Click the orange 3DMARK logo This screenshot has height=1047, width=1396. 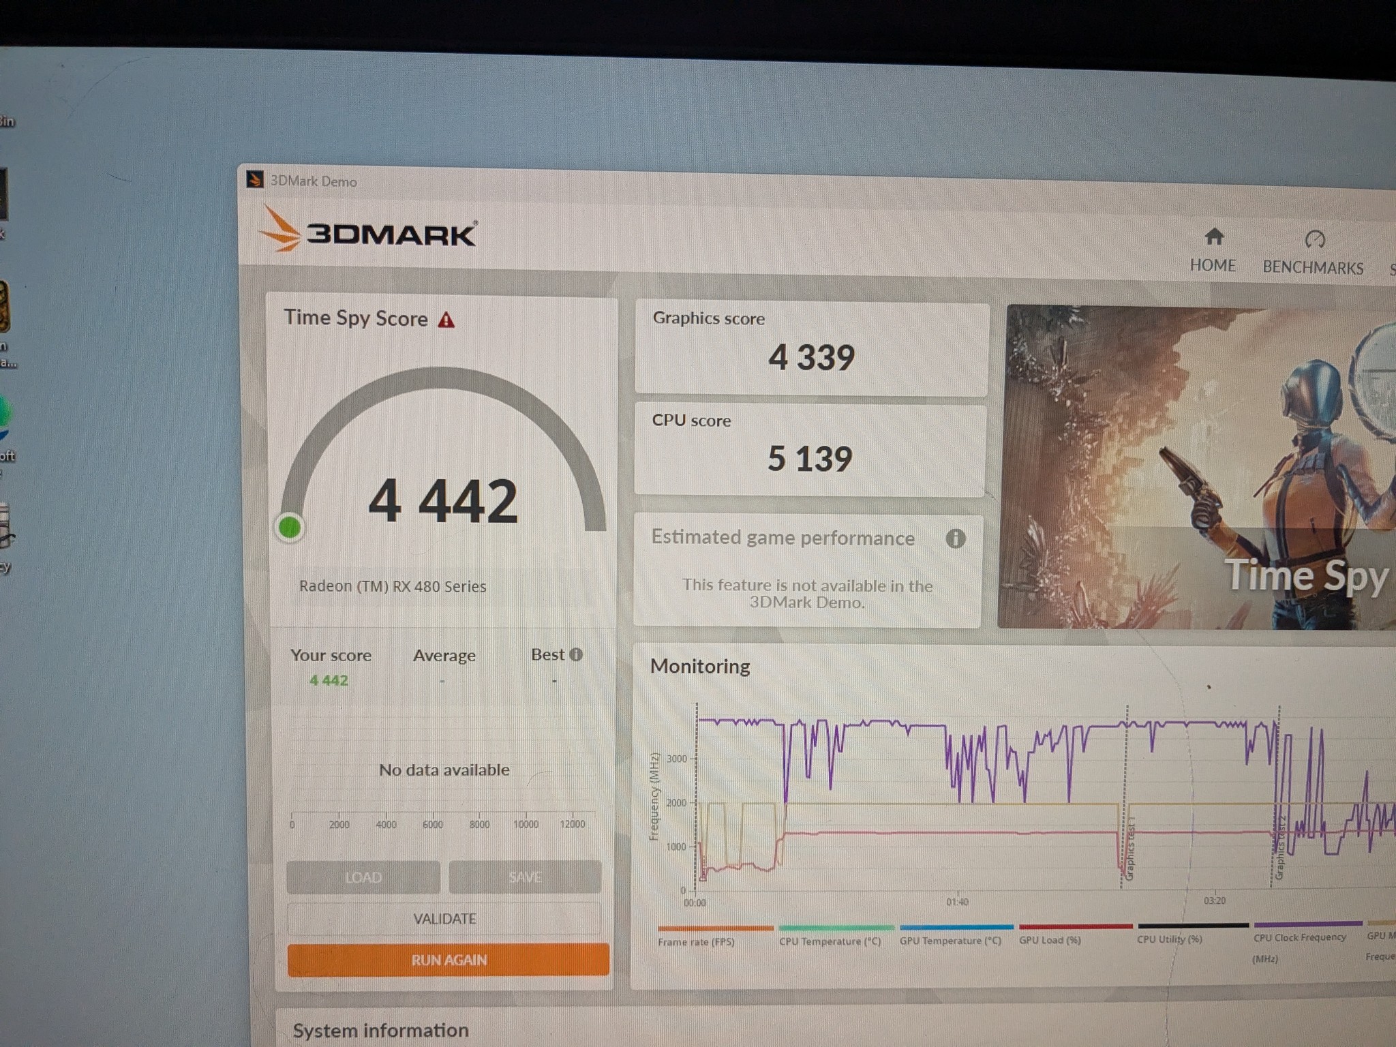(x=368, y=230)
